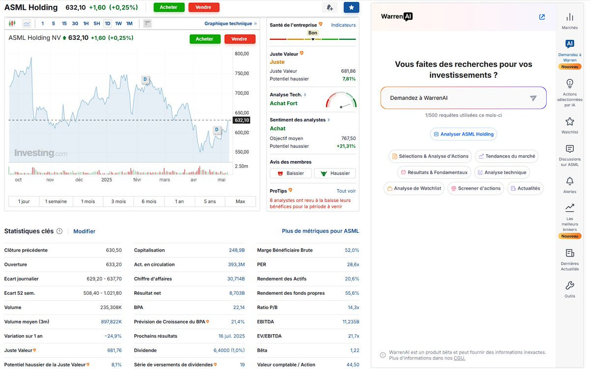The image size is (590, 369).
Task: Select the 1M chart interval
Action: (x=129, y=24)
